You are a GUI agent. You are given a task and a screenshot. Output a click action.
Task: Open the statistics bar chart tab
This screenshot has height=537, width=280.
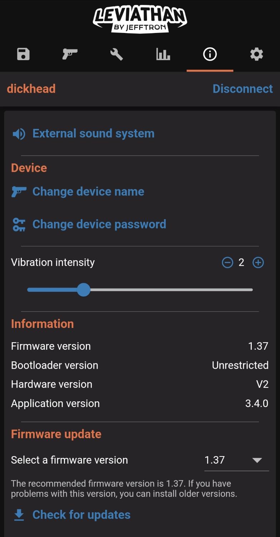point(163,54)
